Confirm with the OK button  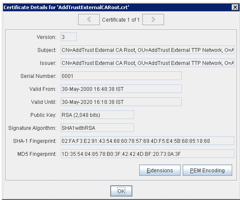pos(121,191)
